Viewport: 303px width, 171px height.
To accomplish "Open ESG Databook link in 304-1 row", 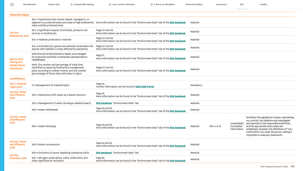I will click(x=178, y=23).
